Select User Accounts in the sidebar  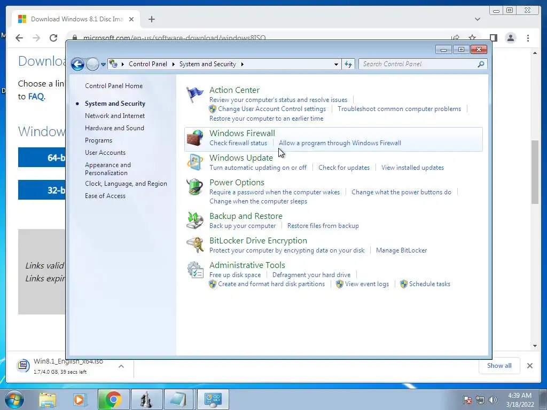pyautogui.click(x=105, y=152)
